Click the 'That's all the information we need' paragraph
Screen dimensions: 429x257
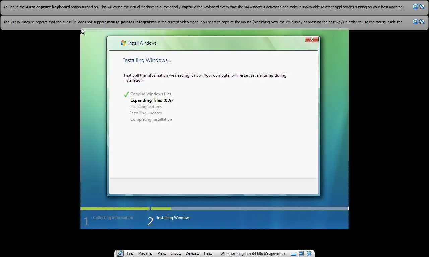(205, 78)
